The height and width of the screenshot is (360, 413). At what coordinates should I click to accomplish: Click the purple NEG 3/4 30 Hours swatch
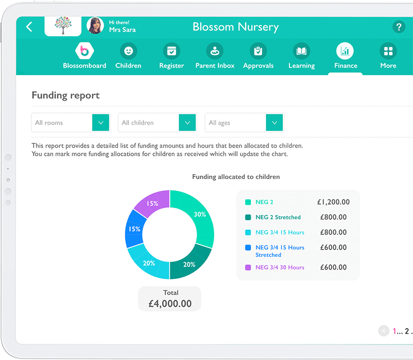click(x=248, y=267)
